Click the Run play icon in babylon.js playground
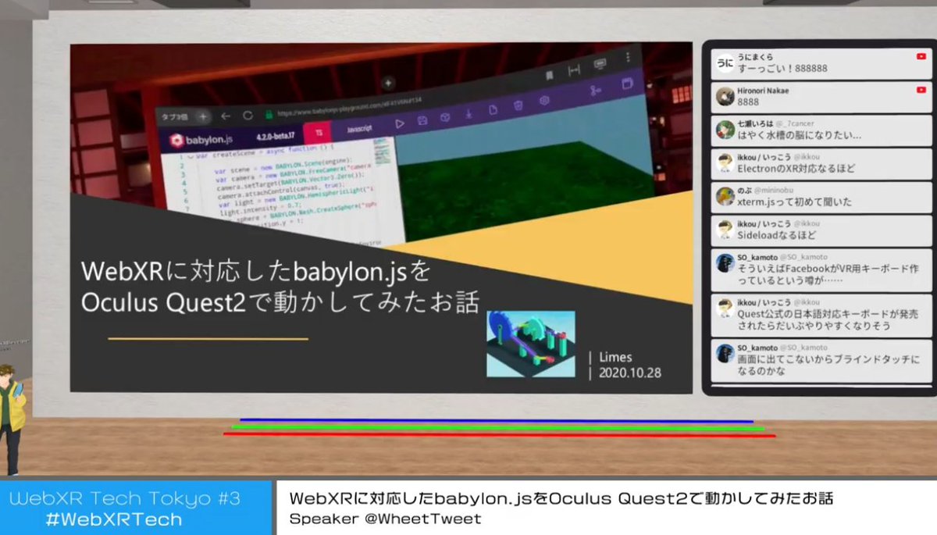This screenshot has height=535, width=937. point(399,123)
